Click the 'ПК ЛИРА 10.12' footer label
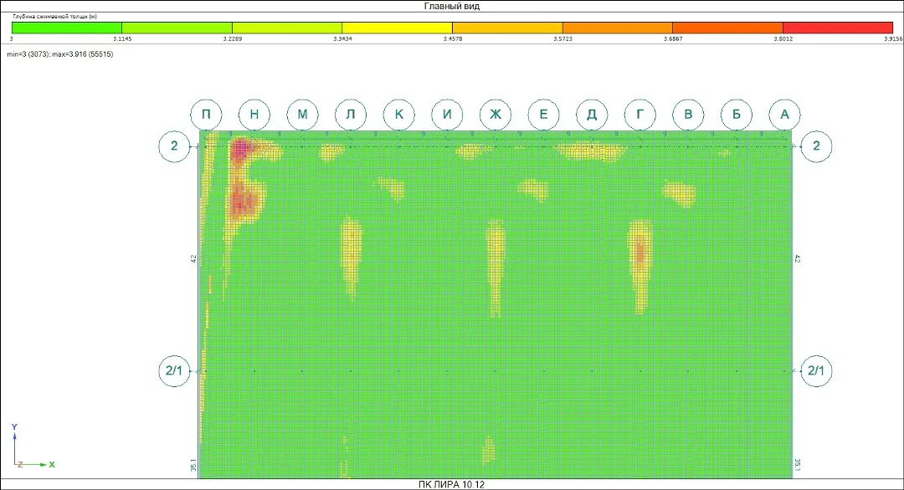 click(x=451, y=484)
